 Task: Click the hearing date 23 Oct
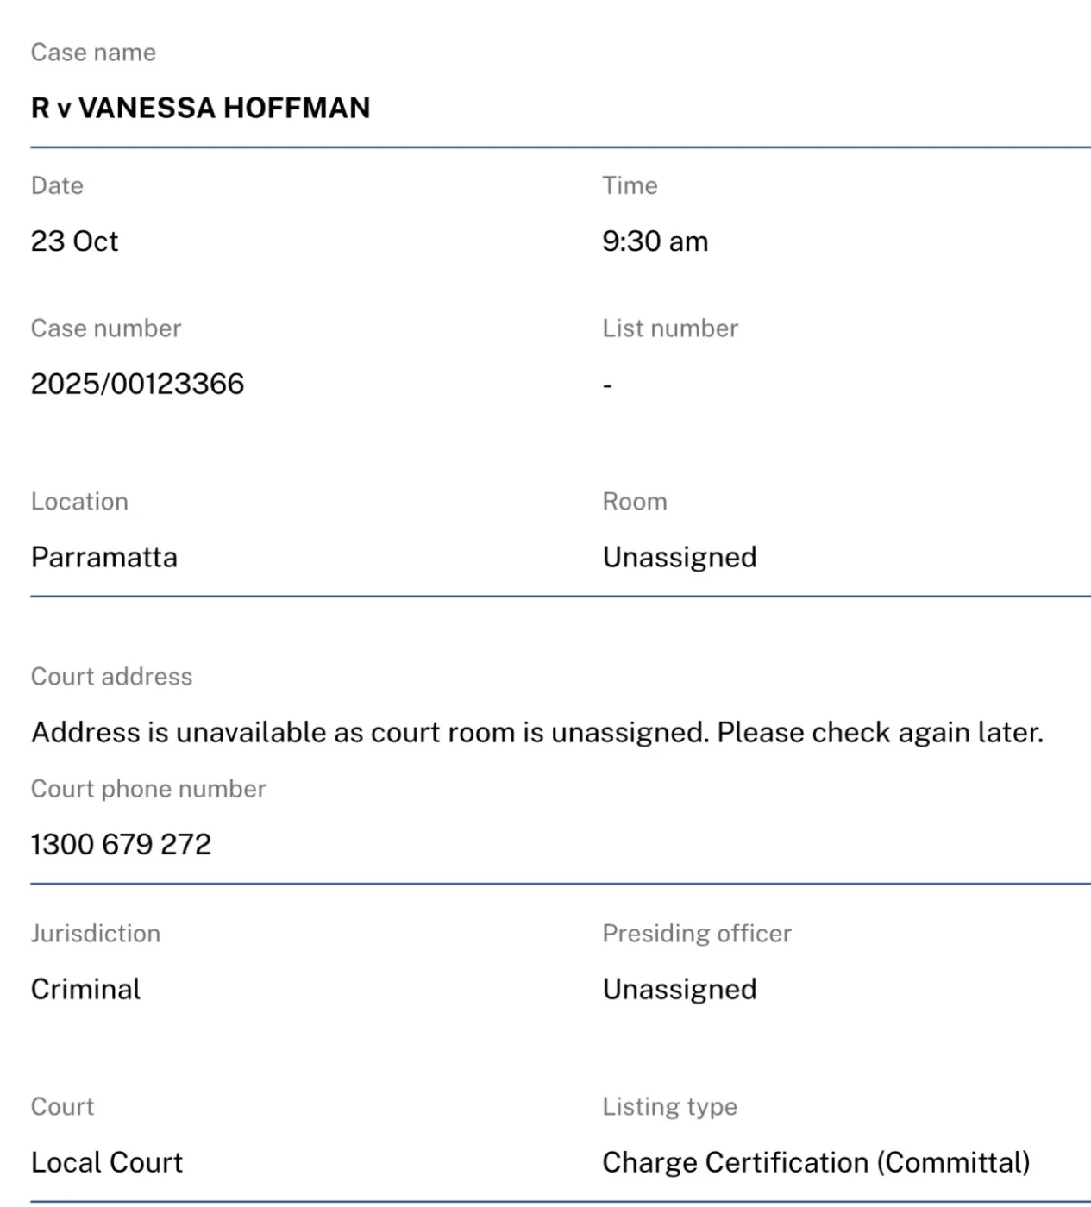[74, 241]
